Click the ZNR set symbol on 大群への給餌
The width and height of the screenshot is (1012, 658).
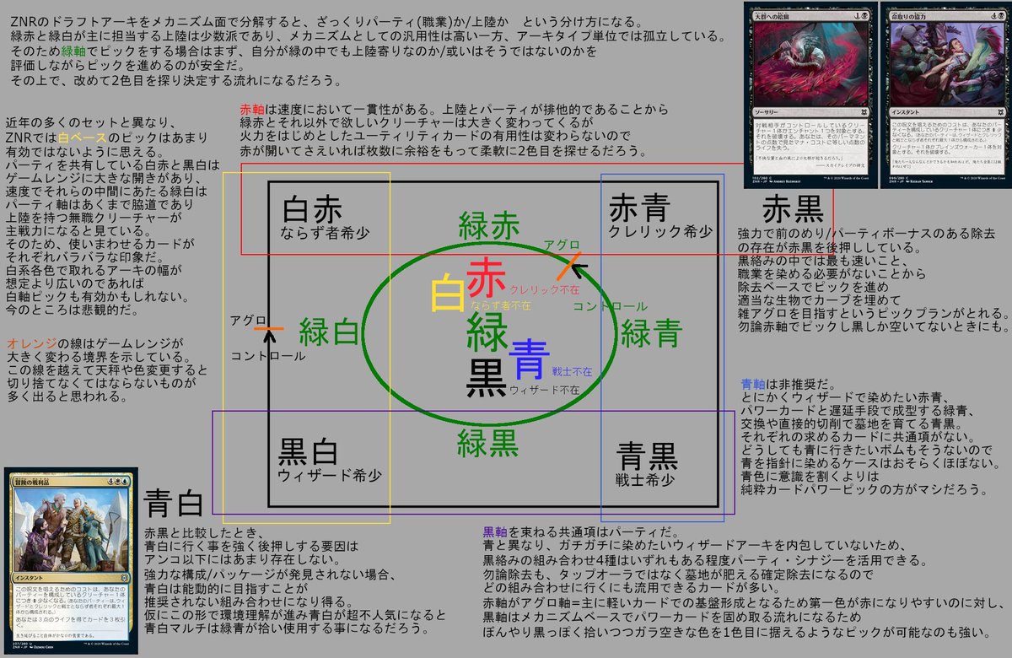865,113
